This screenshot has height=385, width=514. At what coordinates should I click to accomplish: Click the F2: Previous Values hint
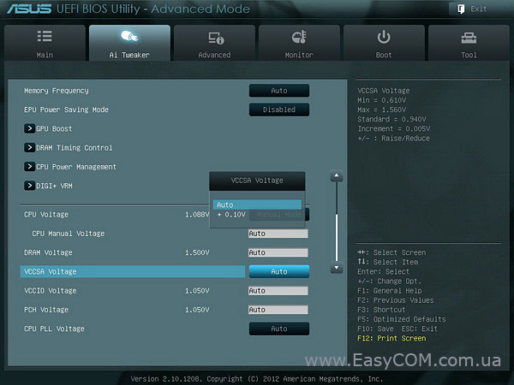coord(396,300)
